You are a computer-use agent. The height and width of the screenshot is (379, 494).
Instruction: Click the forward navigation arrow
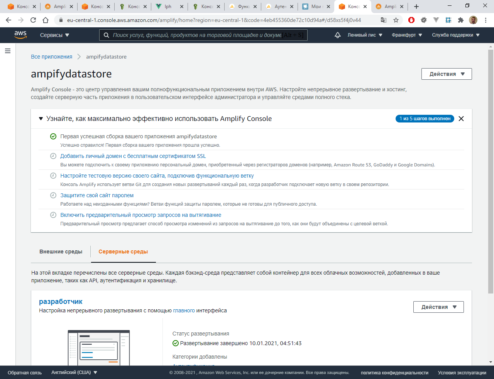click(x=21, y=20)
